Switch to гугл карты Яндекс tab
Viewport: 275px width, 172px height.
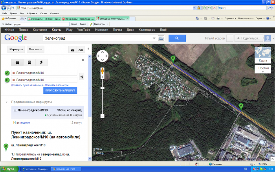click(x=44, y=19)
